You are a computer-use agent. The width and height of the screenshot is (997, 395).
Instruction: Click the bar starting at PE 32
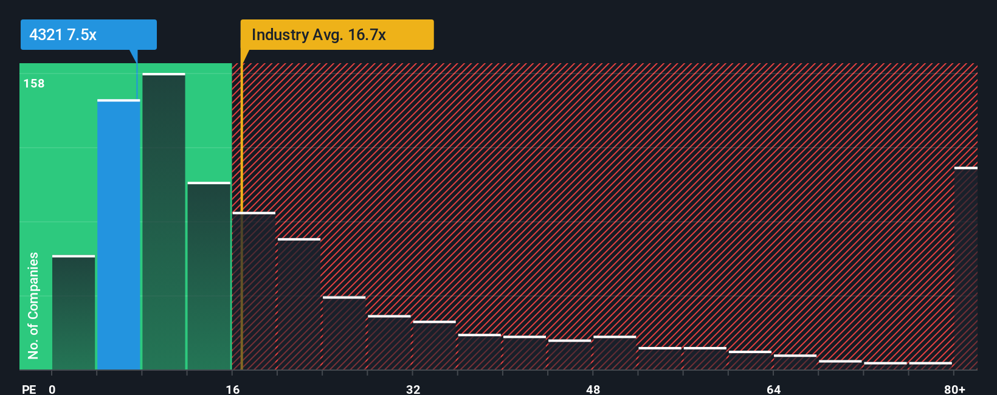(x=434, y=345)
